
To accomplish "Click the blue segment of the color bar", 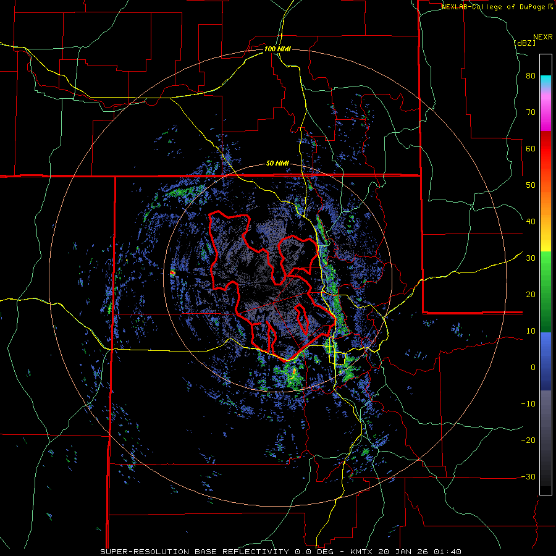I will coord(545,361).
